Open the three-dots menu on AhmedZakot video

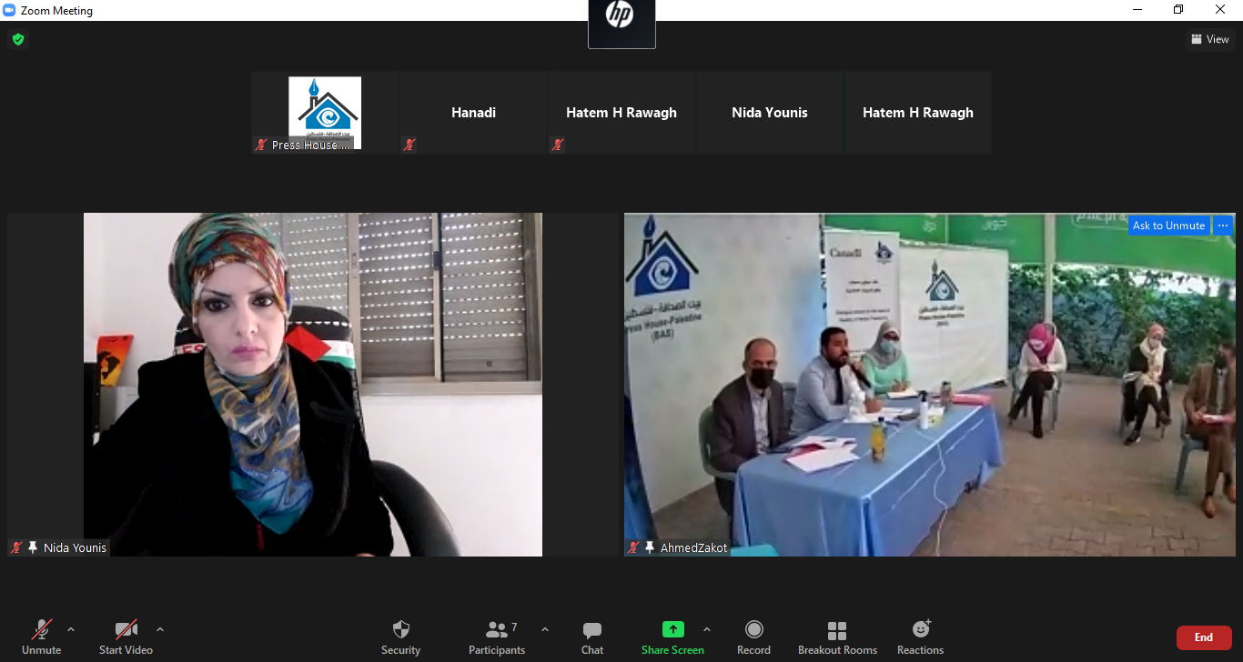pos(1223,226)
